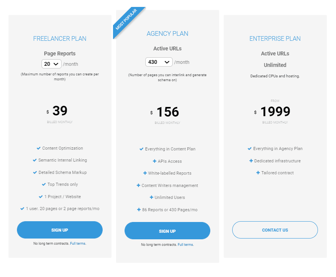
Task: Click the checkmark next to Semantic Internal Linking
Action: tap(35, 160)
